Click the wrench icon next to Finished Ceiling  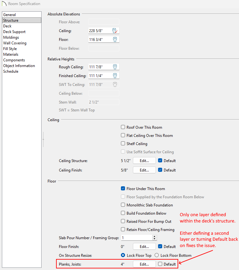(x=115, y=76)
